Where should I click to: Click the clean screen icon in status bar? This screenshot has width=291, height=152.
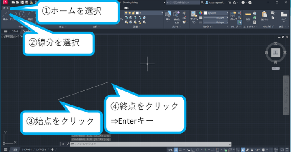(282, 150)
